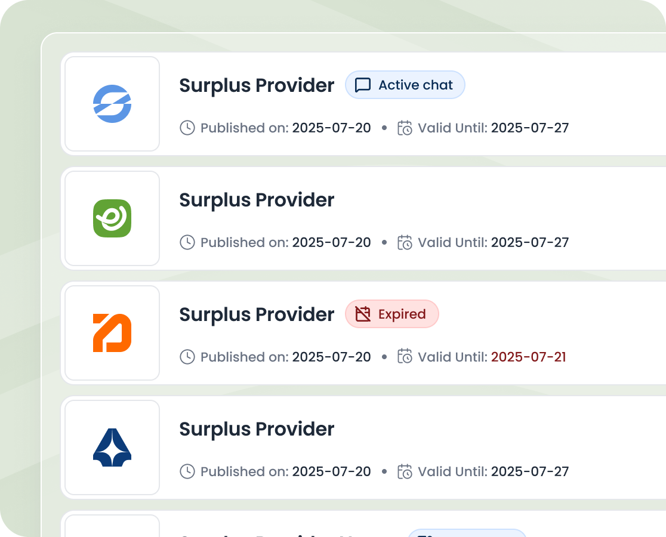Click the dark blue star provider logo

point(112,447)
